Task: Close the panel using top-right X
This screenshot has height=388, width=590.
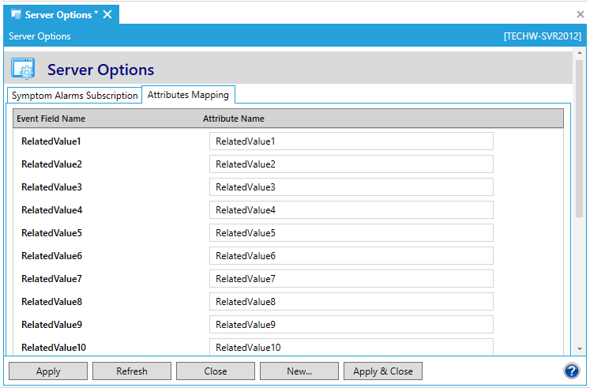Action: pos(581,14)
